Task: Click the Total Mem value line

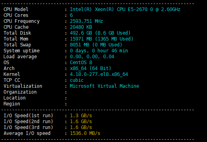Action: click(102, 39)
